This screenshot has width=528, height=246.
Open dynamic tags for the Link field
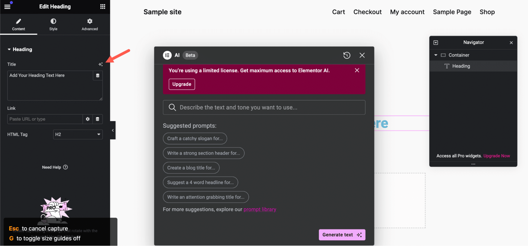click(97, 119)
